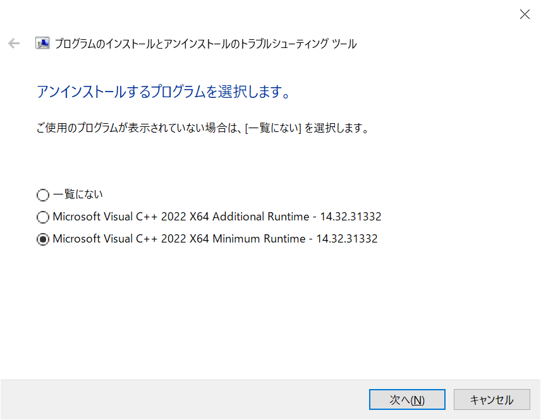Click the troubleshooter wizard icon
Screen dimensions: 541x420
coord(42,44)
